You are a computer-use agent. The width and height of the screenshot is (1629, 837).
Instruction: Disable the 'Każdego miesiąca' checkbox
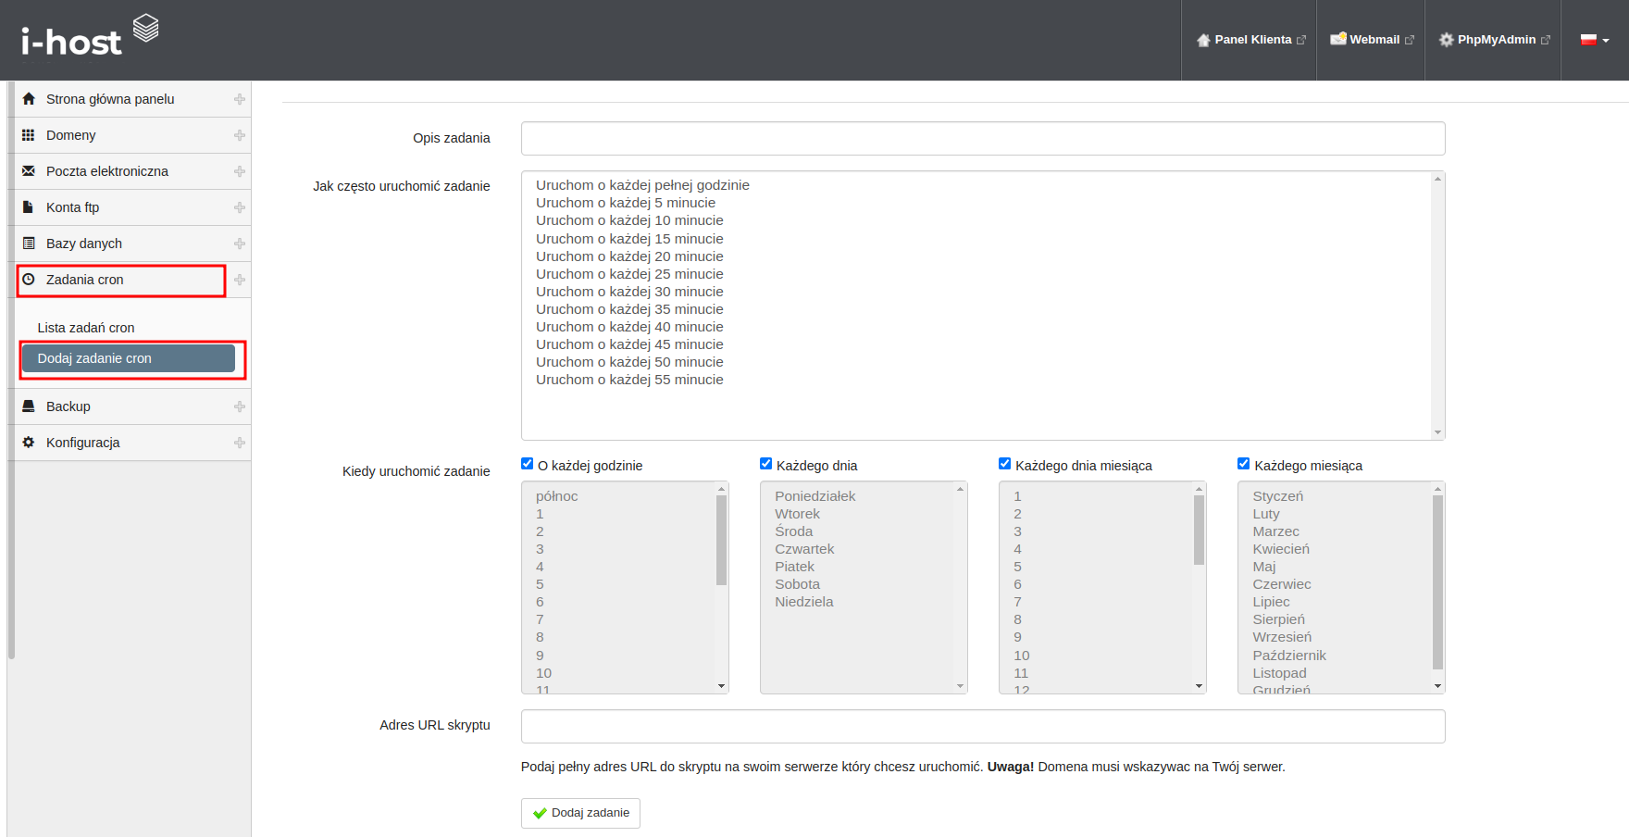click(x=1244, y=464)
